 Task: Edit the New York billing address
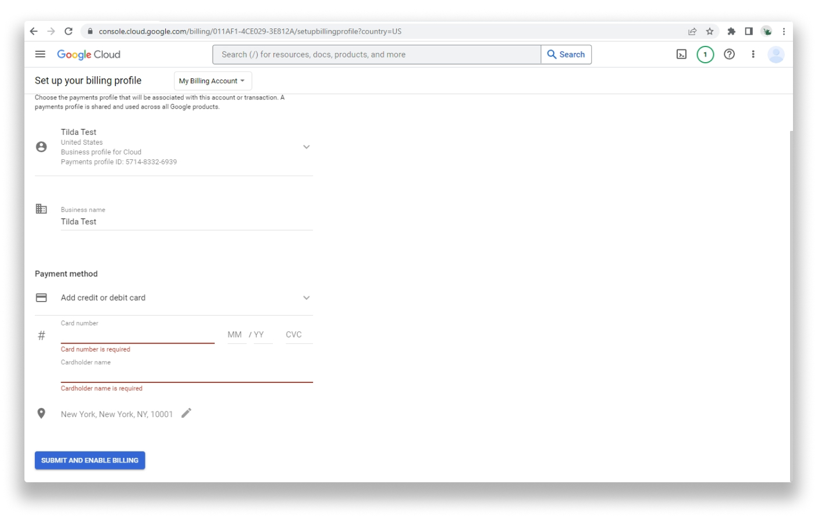[x=186, y=413]
